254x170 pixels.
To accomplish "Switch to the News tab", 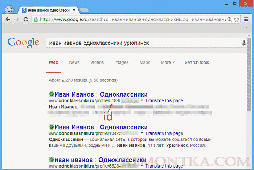I will [74, 63].
